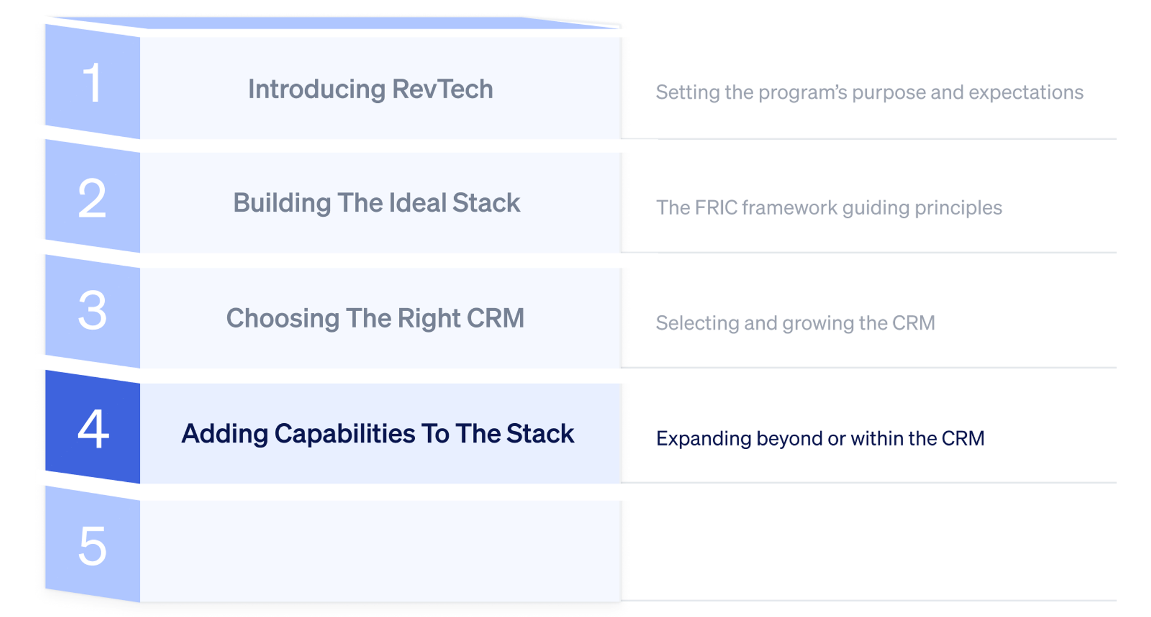The image size is (1151, 617).
Task: Click the number 5 block
Action: point(92,545)
